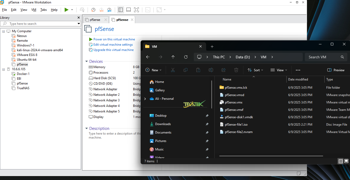
Task: Click the Search VM field in File Explorer
Action: 325,57
